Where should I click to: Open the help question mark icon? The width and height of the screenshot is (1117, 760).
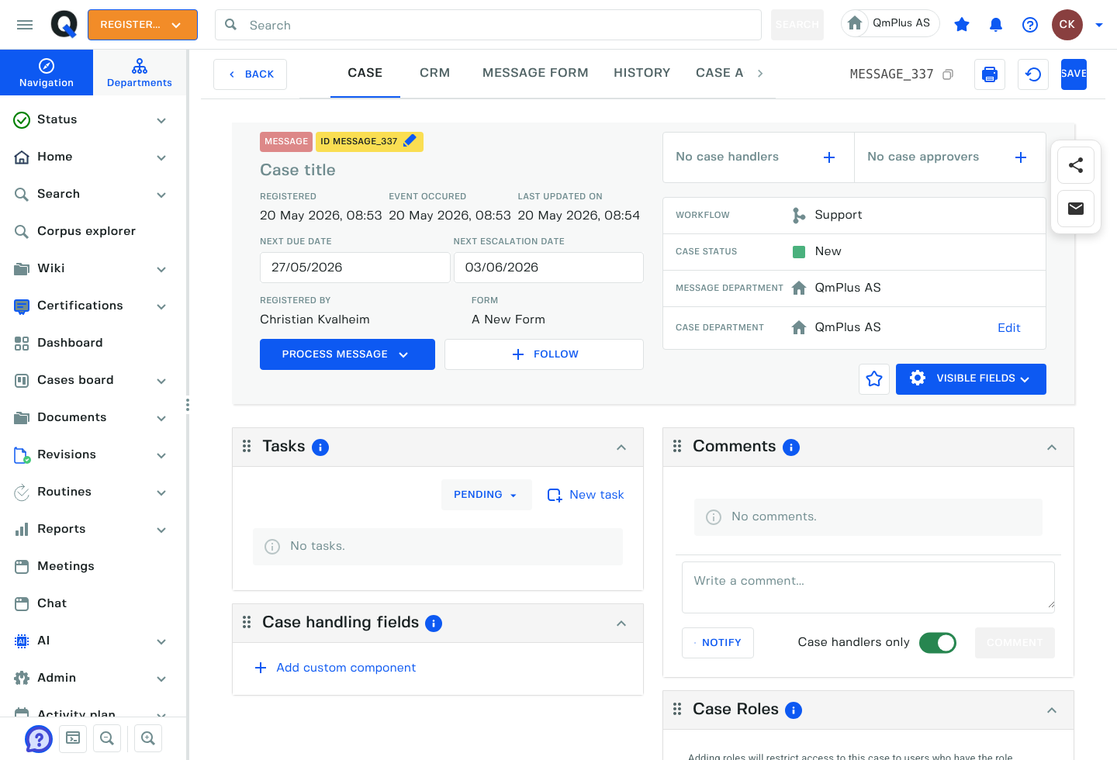[1030, 25]
